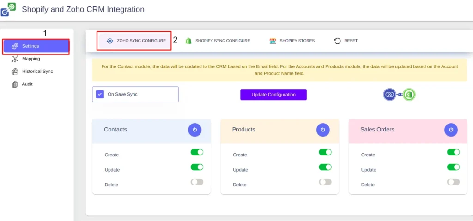This screenshot has height=221, width=473.
Task: Click the Contacts card heading
Action: tap(115, 130)
